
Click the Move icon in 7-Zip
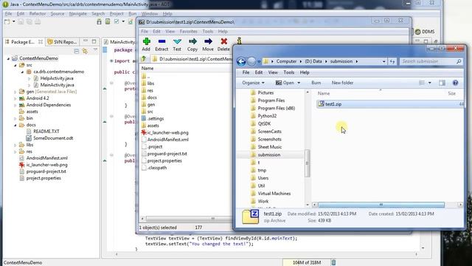(208, 41)
